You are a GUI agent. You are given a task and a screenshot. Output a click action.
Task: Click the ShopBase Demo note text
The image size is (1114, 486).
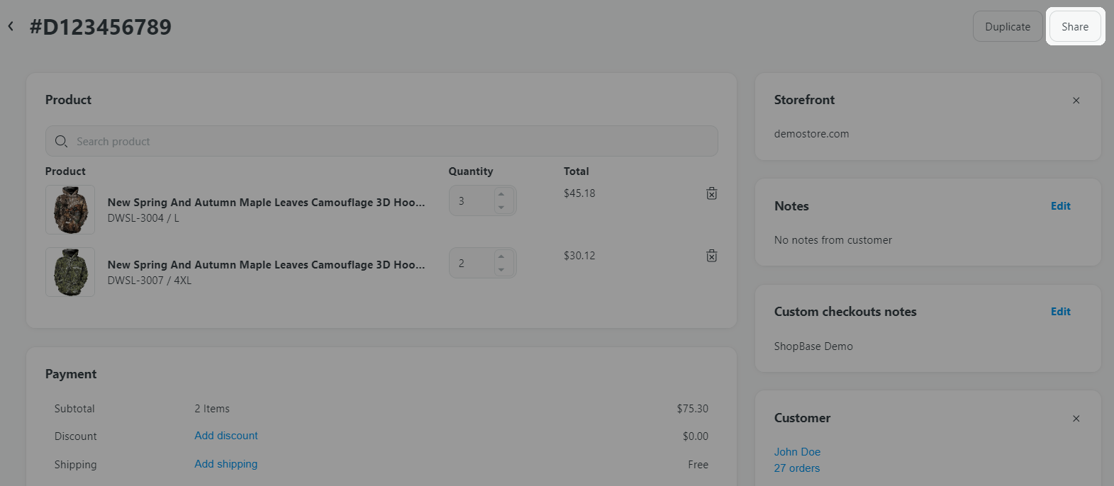[813, 346]
